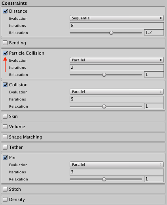167x205 pixels.
Task: Open the Particle Collision Evaluation dropdown
Action: (117, 60)
